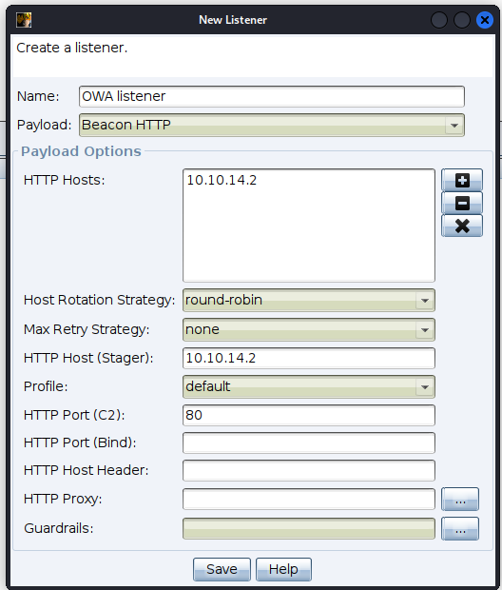This screenshot has width=502, height=590.
Task: Click the 'New Listener' window title
Action: 233,20
